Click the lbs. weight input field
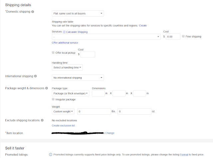The width and height of the screenshot is (213, 158). (x=94, y=112)
